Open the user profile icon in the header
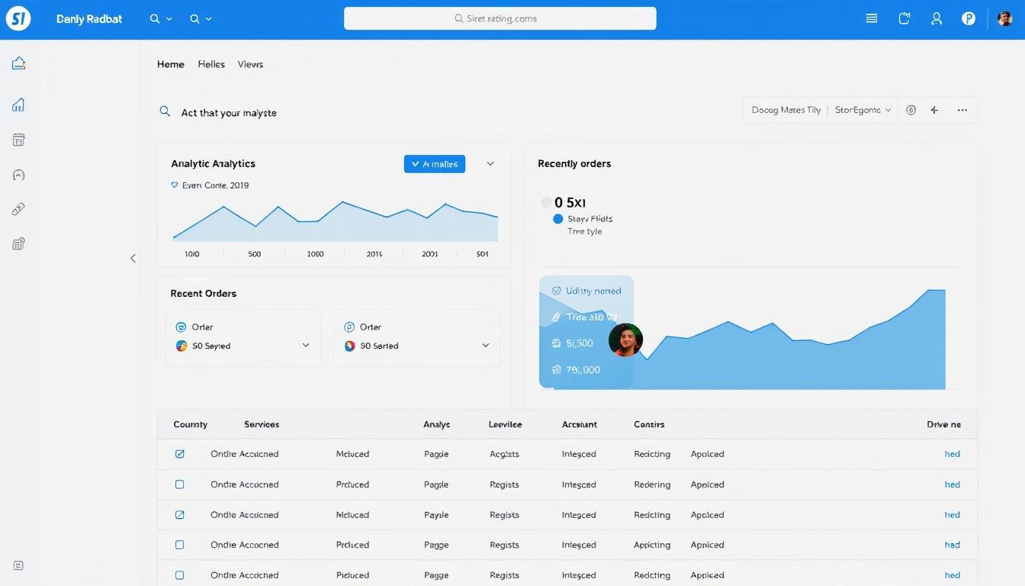The height and width of the screenshot is (586, 1025). pos(937,18)
